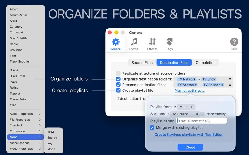Image resolution: width=249 pixels, height=155 pixels.
Task: Click the Help question mark icon
Action: pos(234,42)
